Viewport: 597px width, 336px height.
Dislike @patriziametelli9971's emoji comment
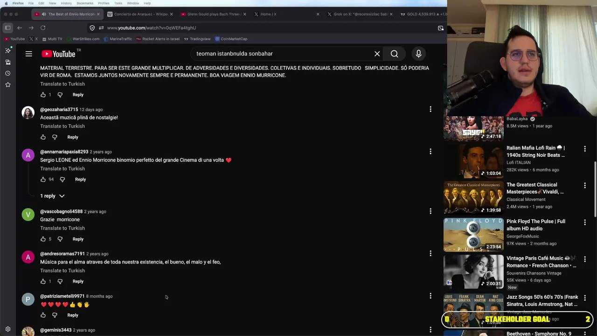click(55, 315)
